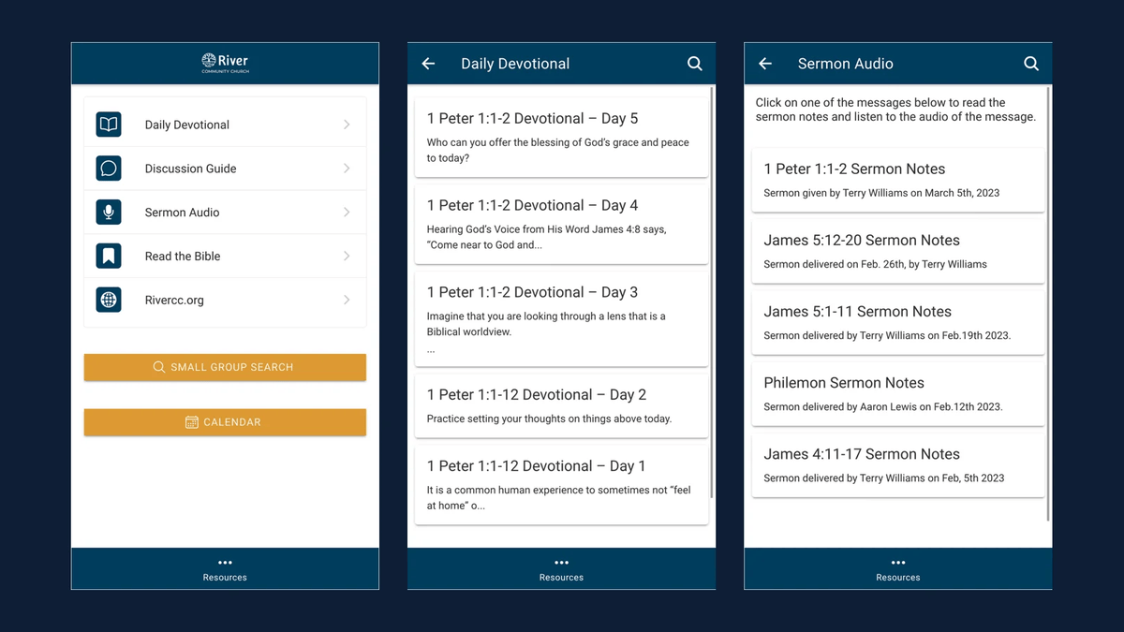The width and height of the screenshot is (1124, 632).
Task: Click Sermon Audio page title
Action: click(x=845, y=64)
